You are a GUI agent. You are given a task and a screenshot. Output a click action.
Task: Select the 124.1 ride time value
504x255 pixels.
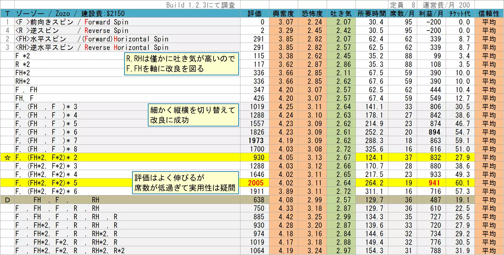(374, 158)
